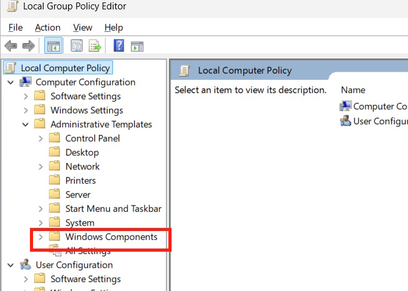Select Start Menu and Taskbar label
This screenshot has height=291, width=408.
(113, 209)
